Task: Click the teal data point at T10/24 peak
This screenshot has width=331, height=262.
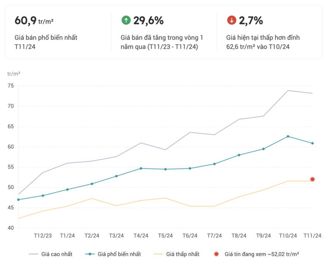Action: click(x=288, y=136)
